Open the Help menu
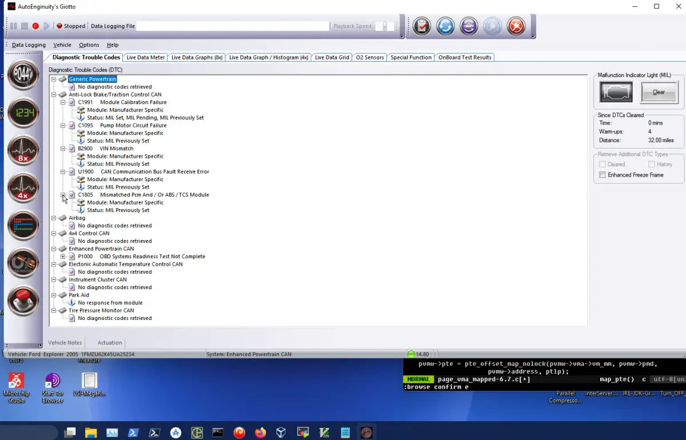The image size is (686, 440). pyautogui.click(x=113, y=45)
